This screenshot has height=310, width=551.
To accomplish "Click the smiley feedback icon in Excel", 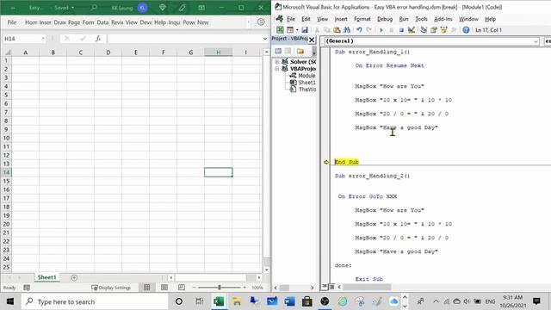I will tap(261, 22).
